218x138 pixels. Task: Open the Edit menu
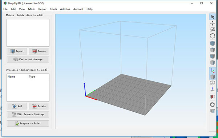pos(13,9)
